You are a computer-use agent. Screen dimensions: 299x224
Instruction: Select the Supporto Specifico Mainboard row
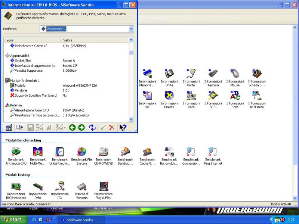point(66,95)
